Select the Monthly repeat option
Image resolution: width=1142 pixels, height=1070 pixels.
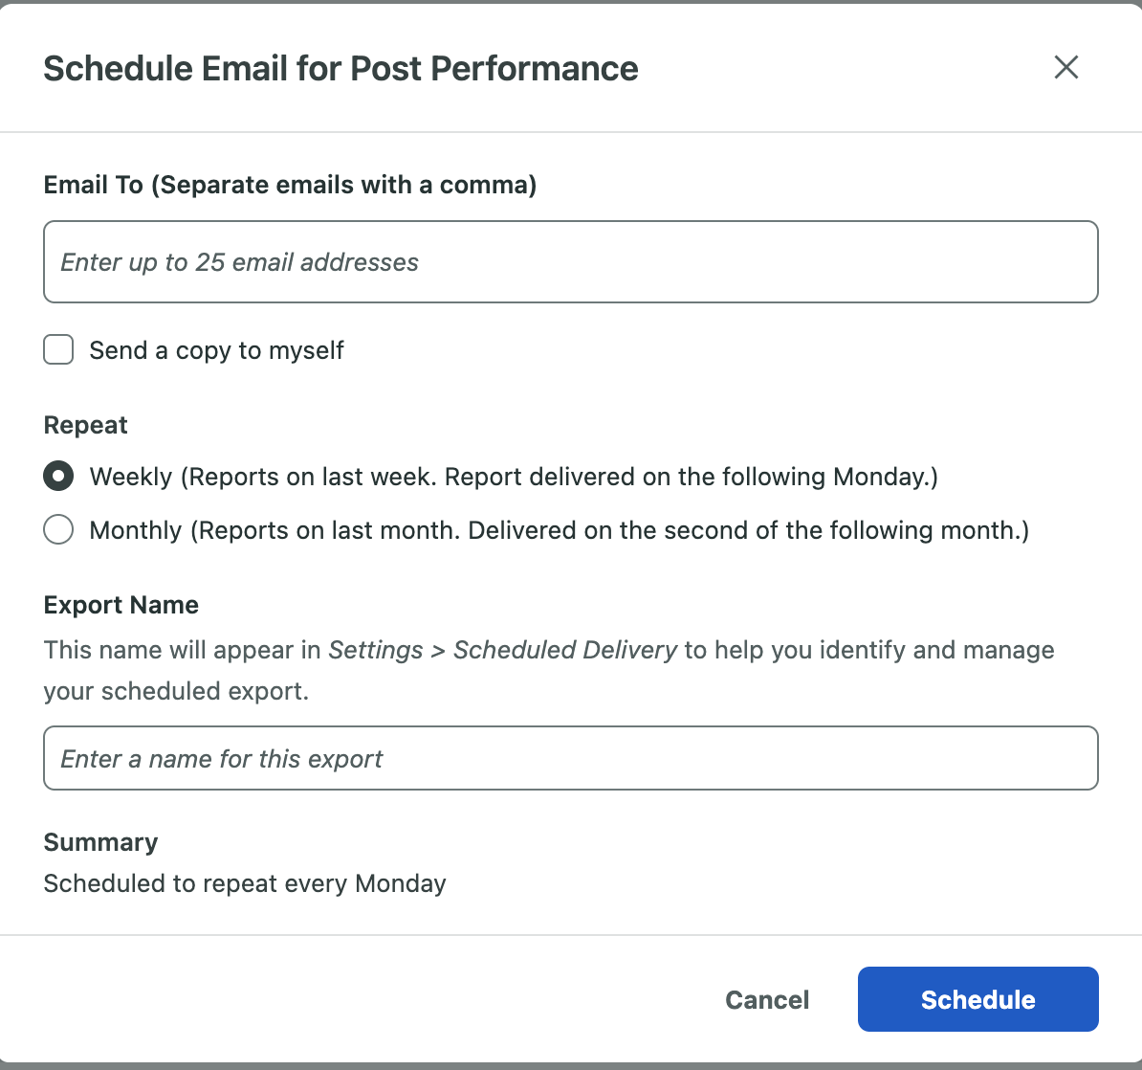57,529
